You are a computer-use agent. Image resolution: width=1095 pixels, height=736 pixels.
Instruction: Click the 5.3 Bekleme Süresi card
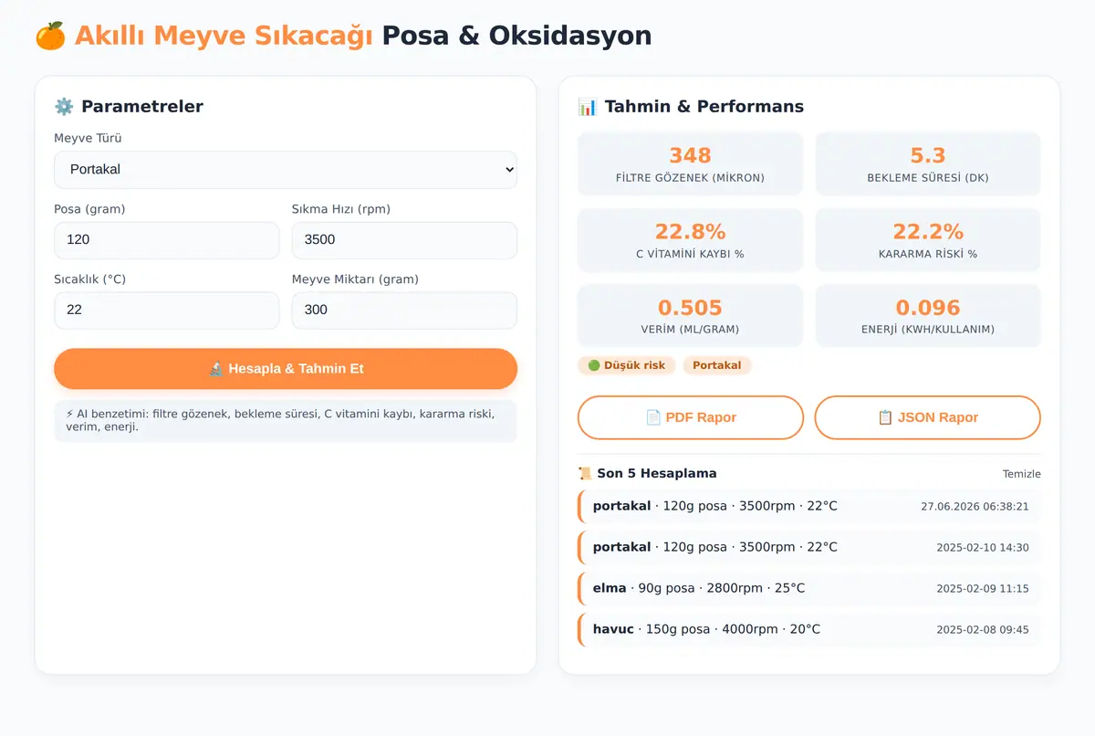[x=928, y=164]
